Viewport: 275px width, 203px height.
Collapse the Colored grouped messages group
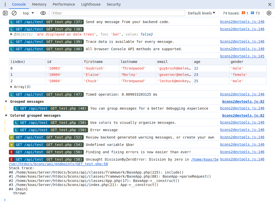point(6,115)
